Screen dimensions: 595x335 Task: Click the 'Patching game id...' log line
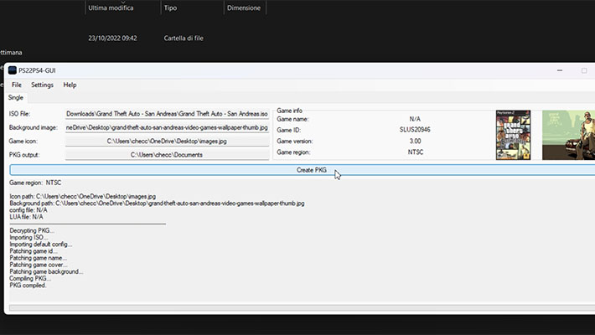point(34,251)
